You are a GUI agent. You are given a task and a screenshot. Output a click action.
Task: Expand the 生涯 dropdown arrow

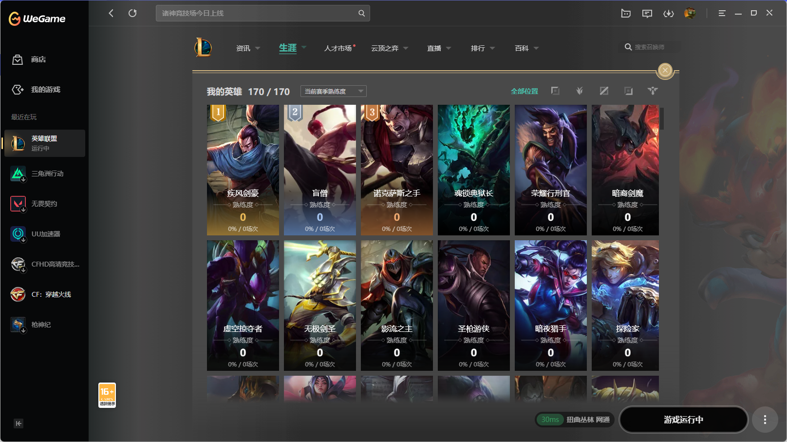(x=304, y=48)
